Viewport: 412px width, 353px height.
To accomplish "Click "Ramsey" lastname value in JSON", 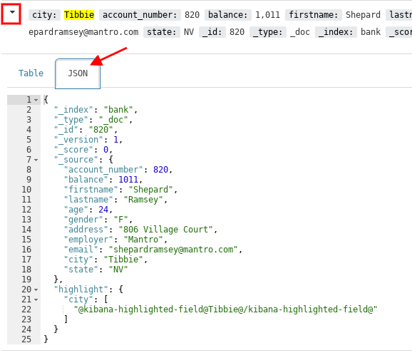I will click(143, 200).
